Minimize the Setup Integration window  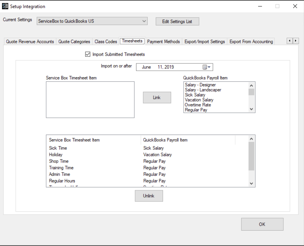pos(260,6)
